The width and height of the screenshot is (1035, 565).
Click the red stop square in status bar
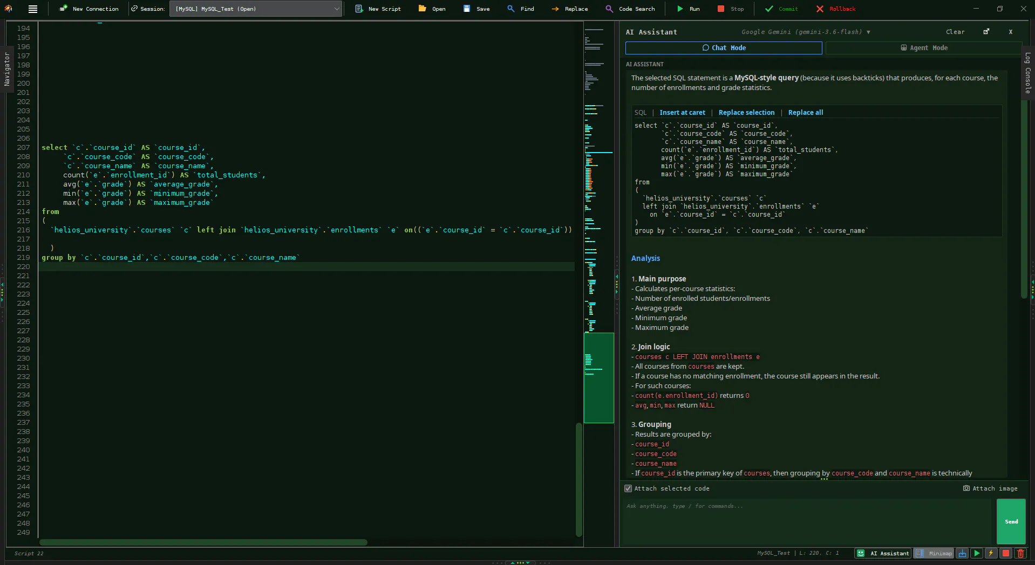(x=1006, y=553)
